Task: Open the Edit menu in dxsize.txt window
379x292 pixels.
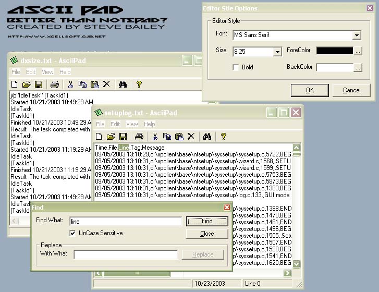Action: tap(31, 72)
